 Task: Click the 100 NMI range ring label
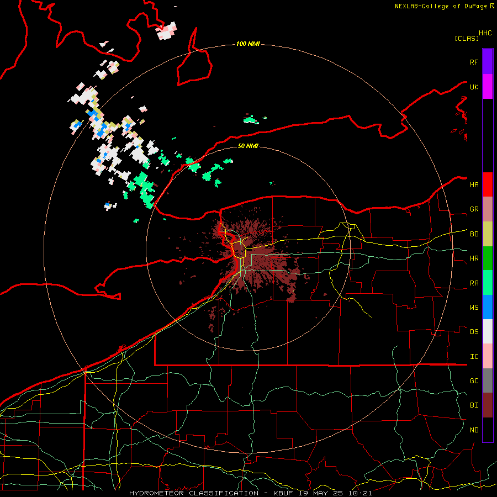pos(248,44)
